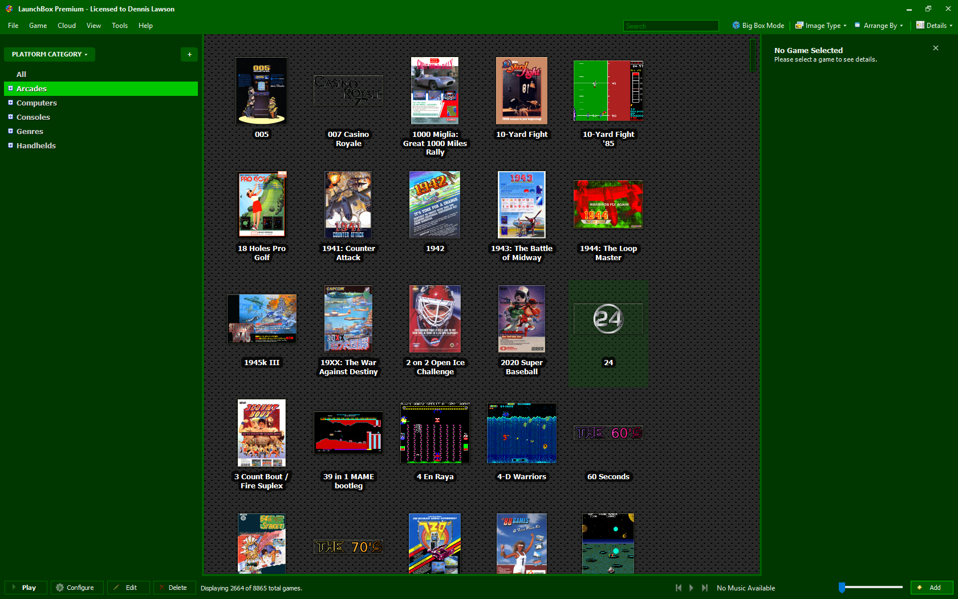The height and width of the screenshot is (599, 958).
Task: Select the 10-Yard Fight flyer thumbnail
Action: (522, 91)
